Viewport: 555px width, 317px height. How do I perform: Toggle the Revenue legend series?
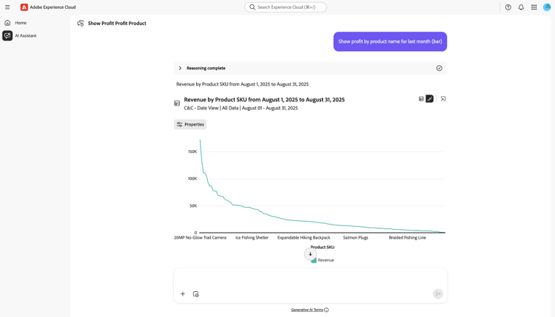[x=323, y=260]
